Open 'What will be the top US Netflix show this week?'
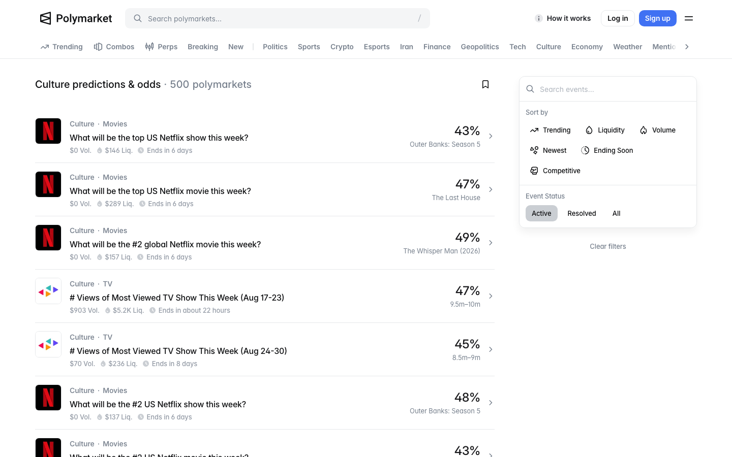Viewport: 732px width, 457px height. (159, 138)
